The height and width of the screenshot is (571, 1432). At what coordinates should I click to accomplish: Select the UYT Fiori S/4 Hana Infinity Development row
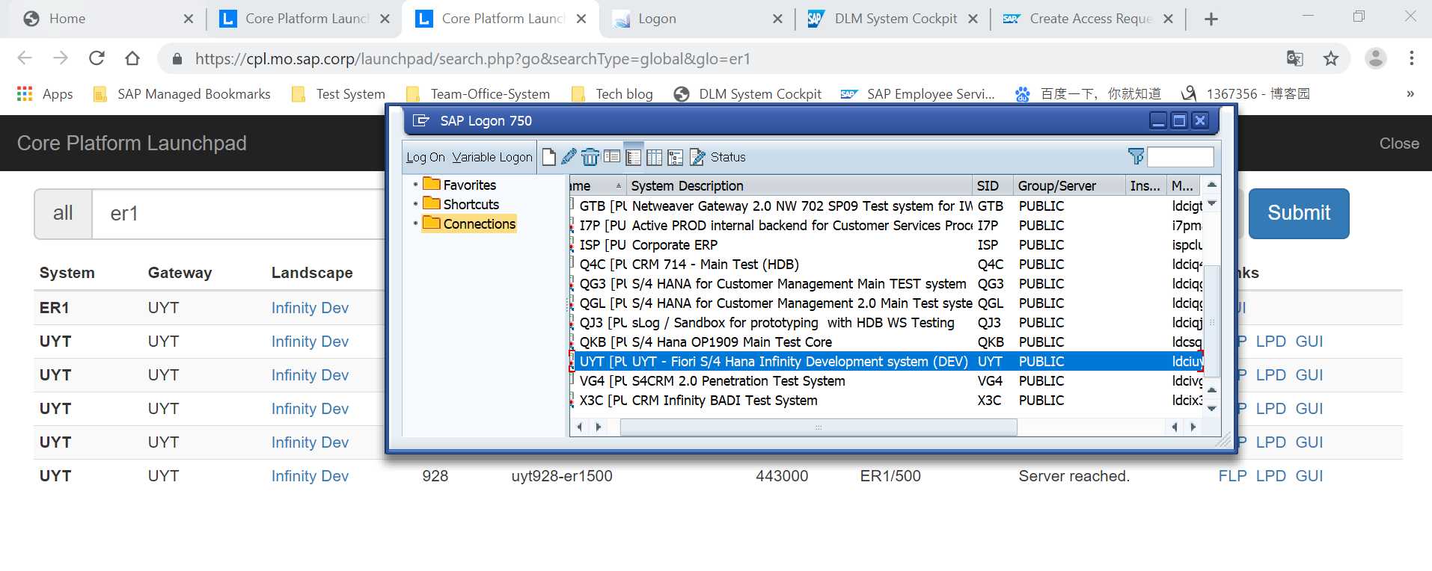pyautogui.click(x=887, y=362)
